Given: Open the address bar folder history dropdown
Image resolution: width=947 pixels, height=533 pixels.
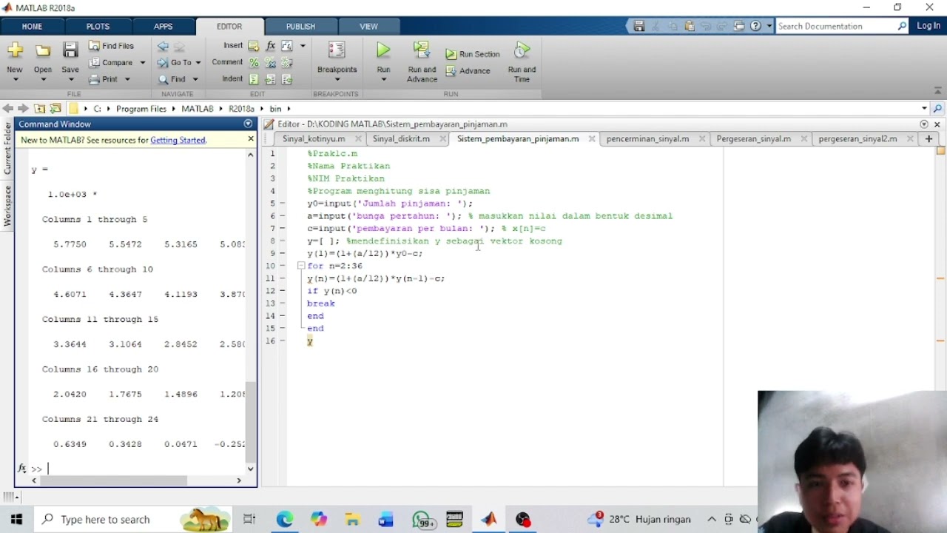Looking at the screenshot, I should 924,108.
